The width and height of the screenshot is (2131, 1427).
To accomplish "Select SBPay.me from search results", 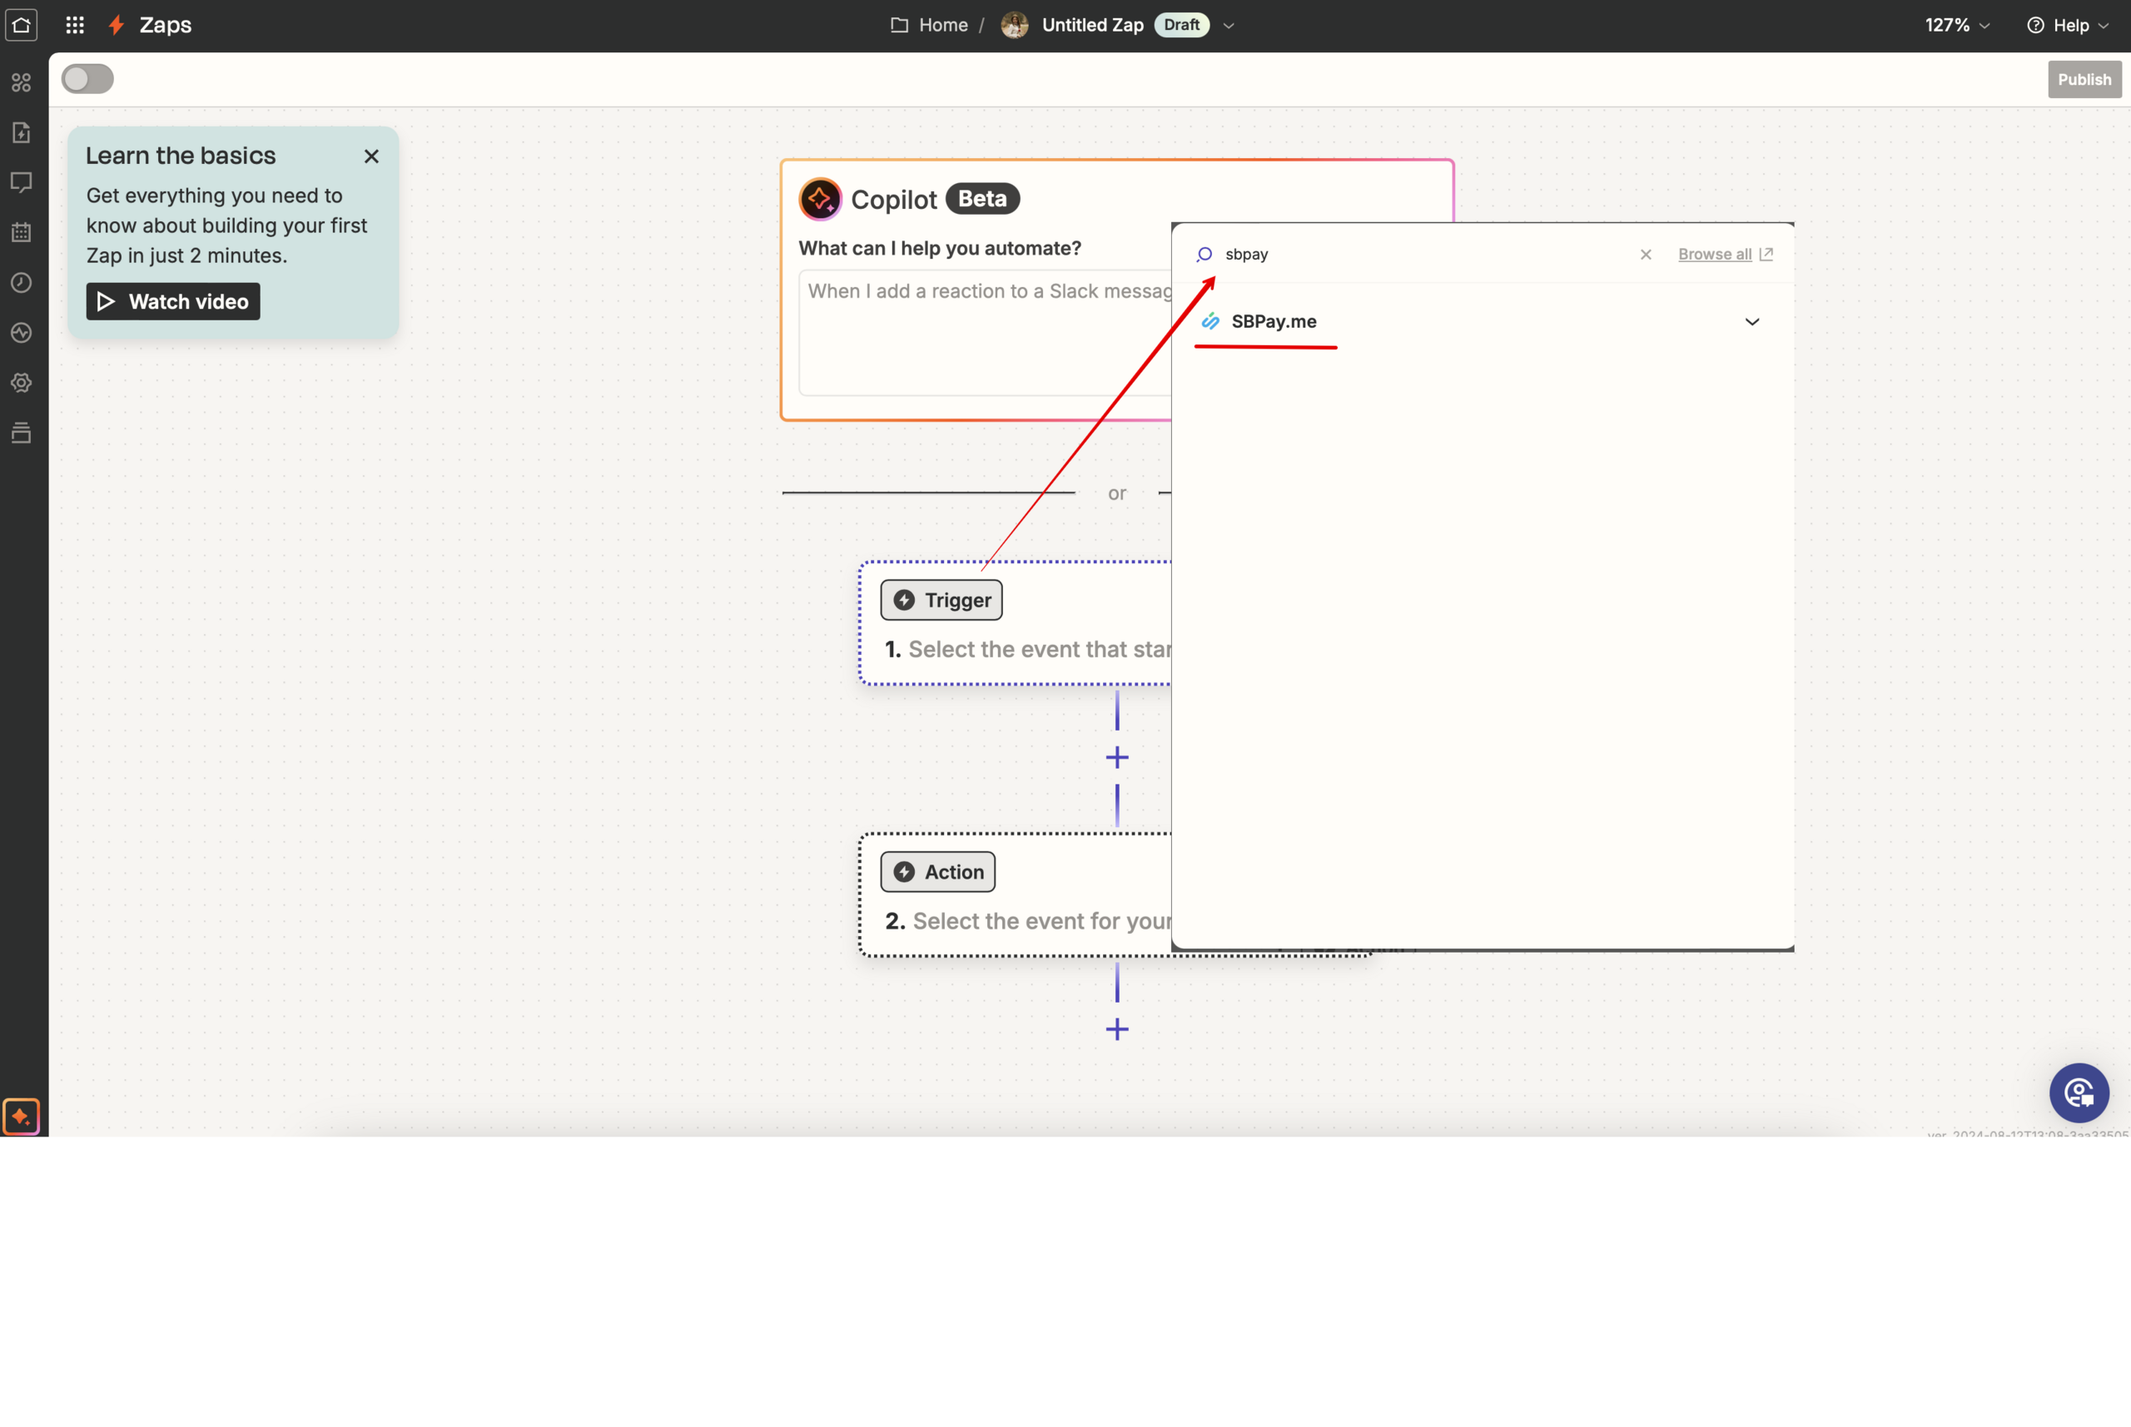I will (x=1273, y=321).
